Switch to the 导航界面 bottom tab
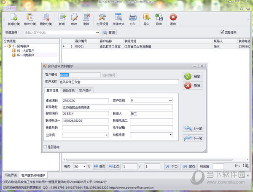Image resolution: width=253 pixels, height=192 pixels. tap(11, 175)
